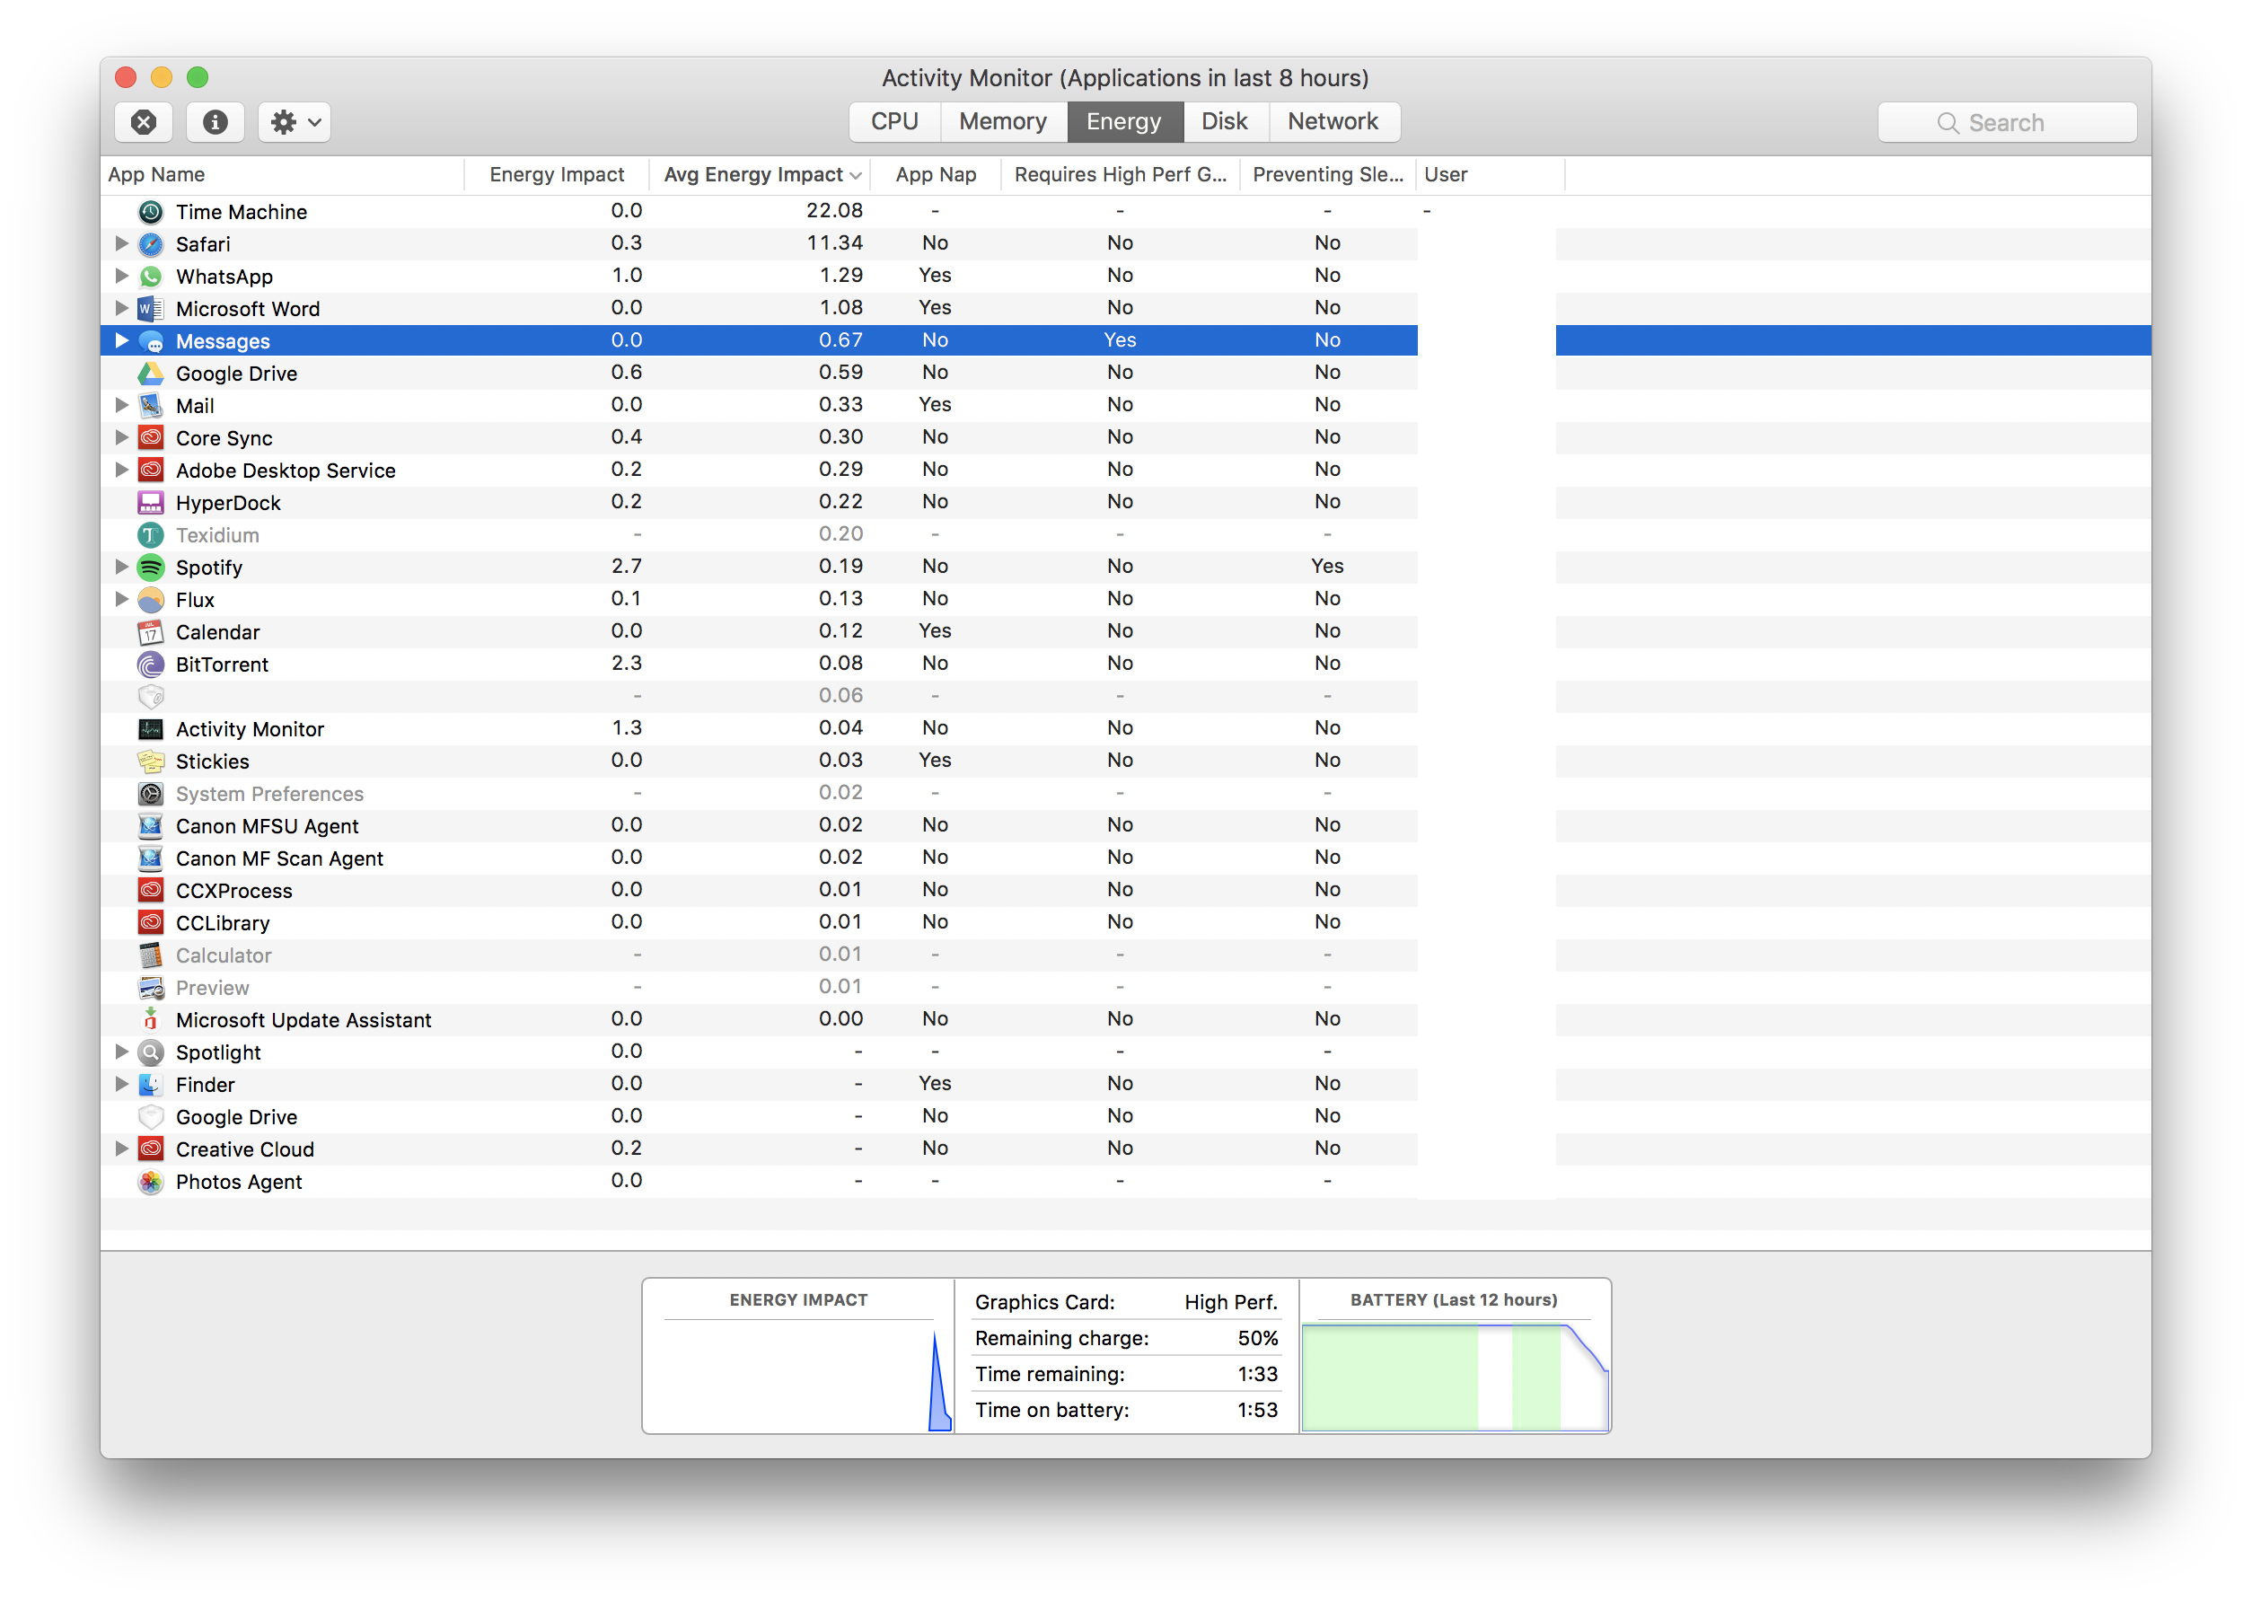Expand the Creative Cloud disclosure triangle
2252x1602 pixels.
121,1149
